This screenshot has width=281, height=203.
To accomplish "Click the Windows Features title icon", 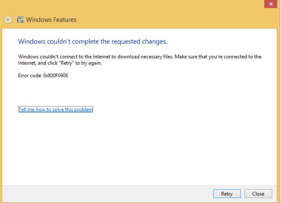I will pyautogui.click(x=20, y=20).
